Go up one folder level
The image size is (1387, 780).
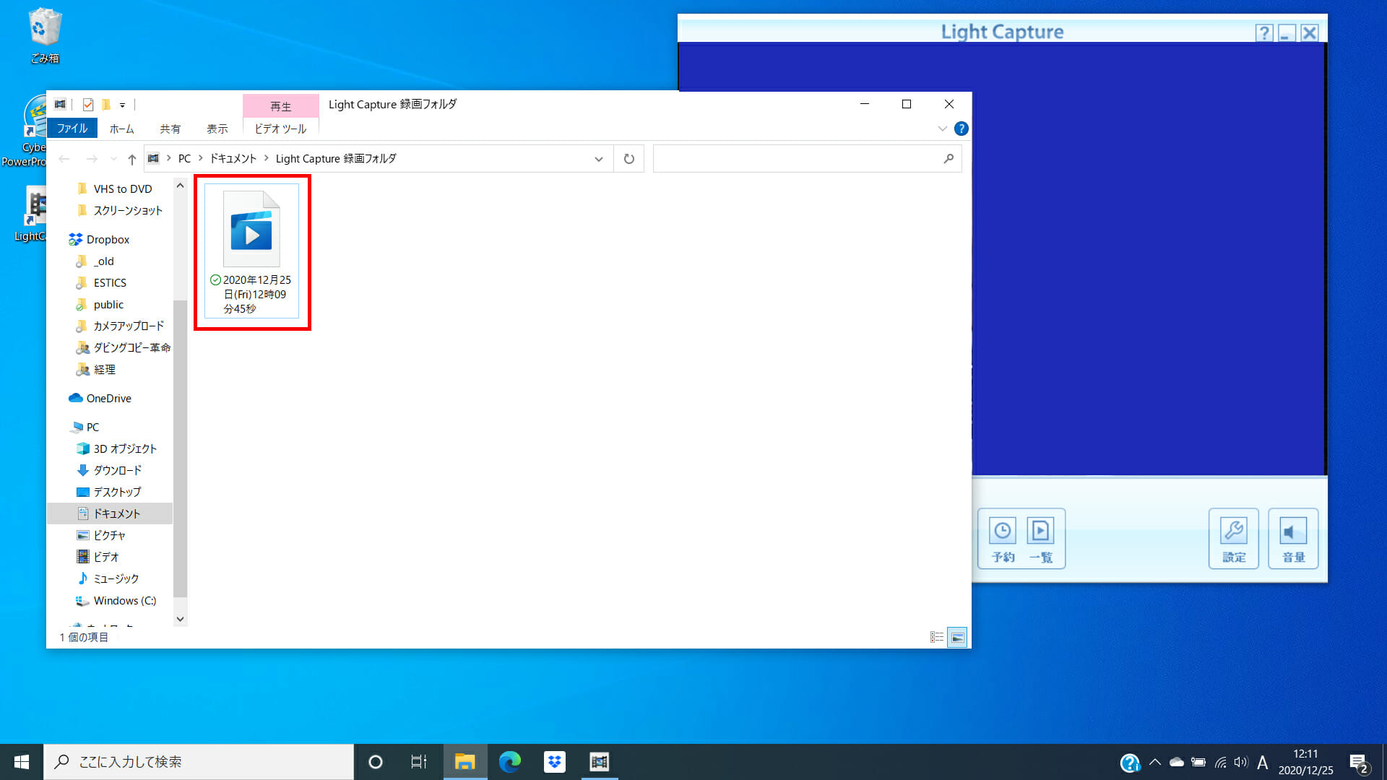pos(131,159)
